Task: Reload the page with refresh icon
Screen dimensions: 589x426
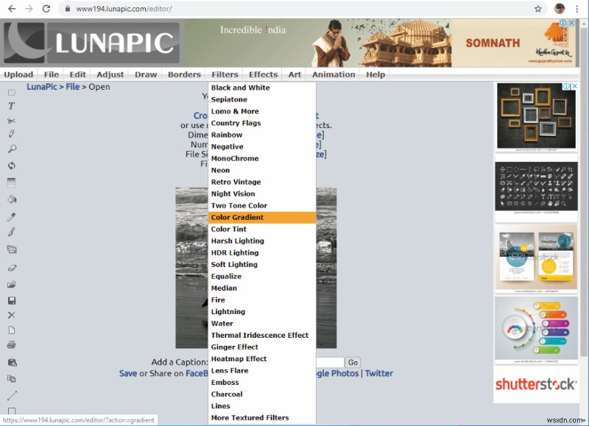Action: point(46,9)
